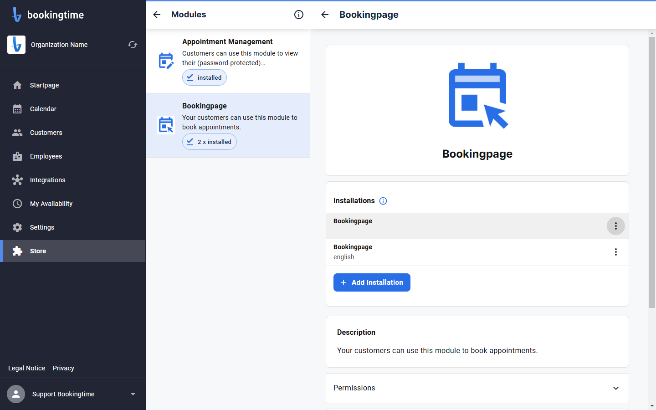Expand the Support Bookingtime user dropdown
Screen dimensions: 656x410
click(133, 394)
